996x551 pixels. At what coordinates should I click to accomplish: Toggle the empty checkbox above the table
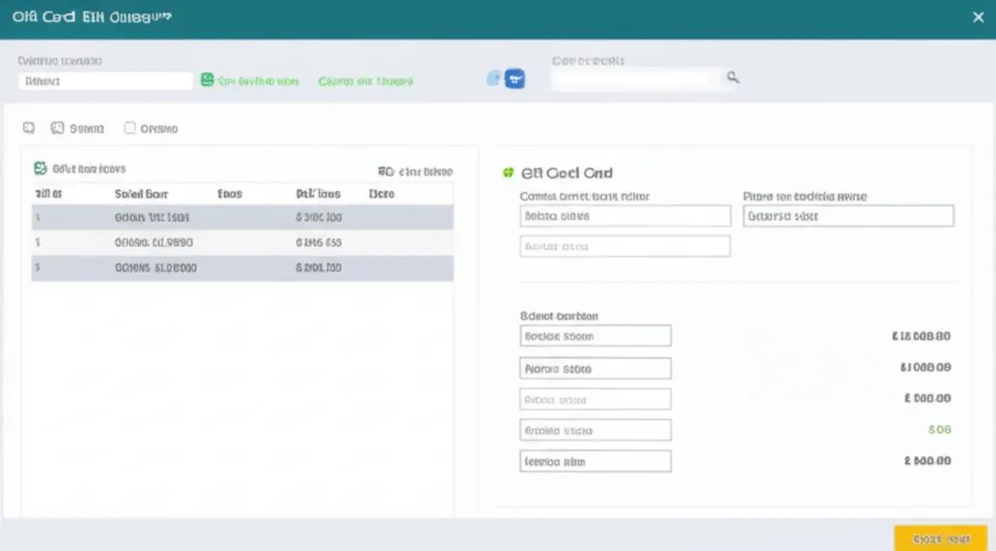click(129, 128)
